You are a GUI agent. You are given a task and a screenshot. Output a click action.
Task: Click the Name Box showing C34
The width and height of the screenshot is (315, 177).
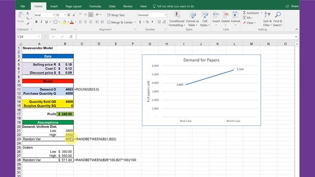click(x=29, y=37)
